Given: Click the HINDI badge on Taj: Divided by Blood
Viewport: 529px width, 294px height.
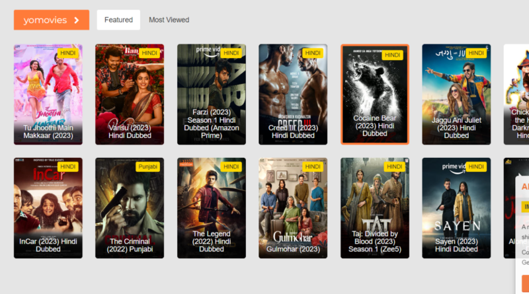Looking at the screenshot, I should coord(394,166).
